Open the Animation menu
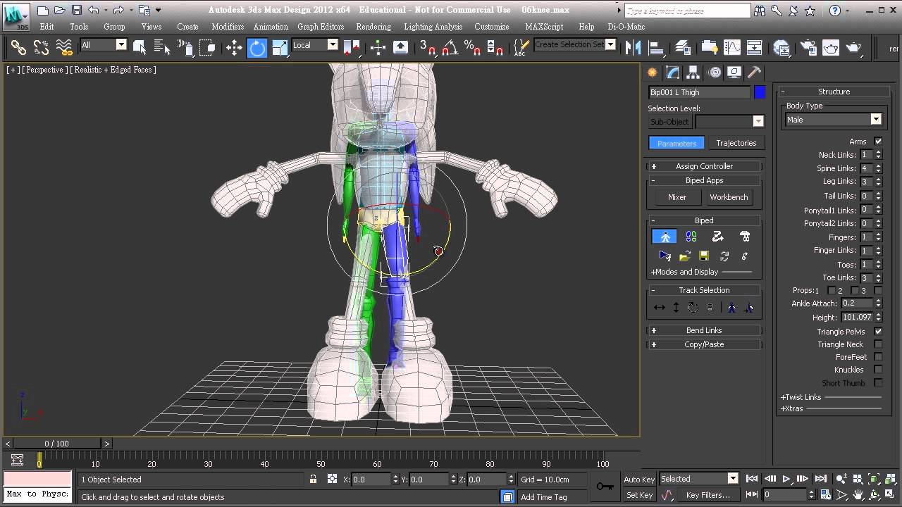This screenshot has width=902, height=507. tap(271, 27)
